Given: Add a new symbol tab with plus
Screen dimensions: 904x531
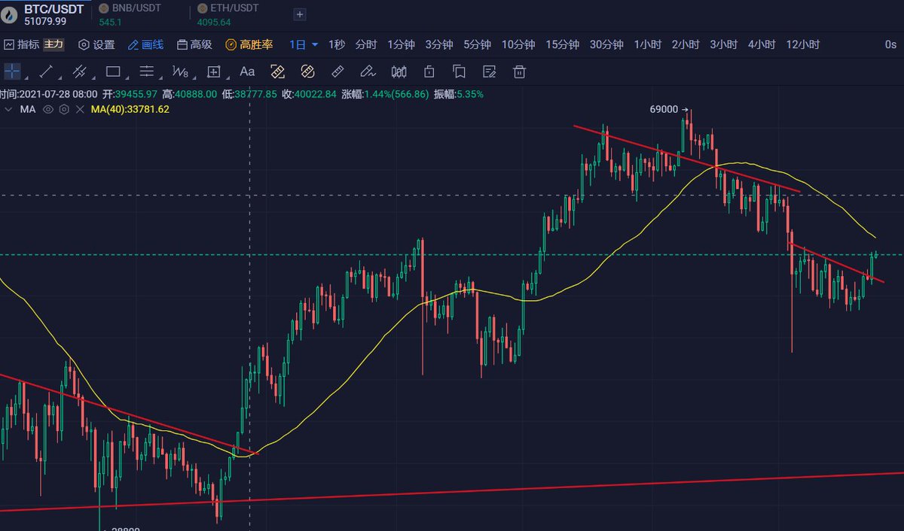Looking at the screenshot, I should click(x=299, y=14).
